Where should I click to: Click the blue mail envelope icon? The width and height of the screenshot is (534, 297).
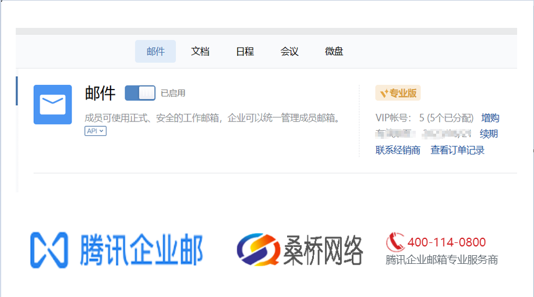52,105
